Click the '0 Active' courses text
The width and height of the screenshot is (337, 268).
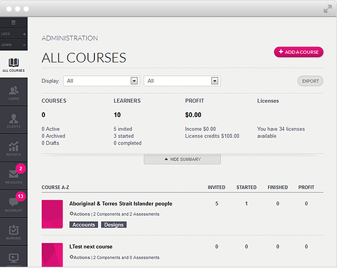click(50, 129)
